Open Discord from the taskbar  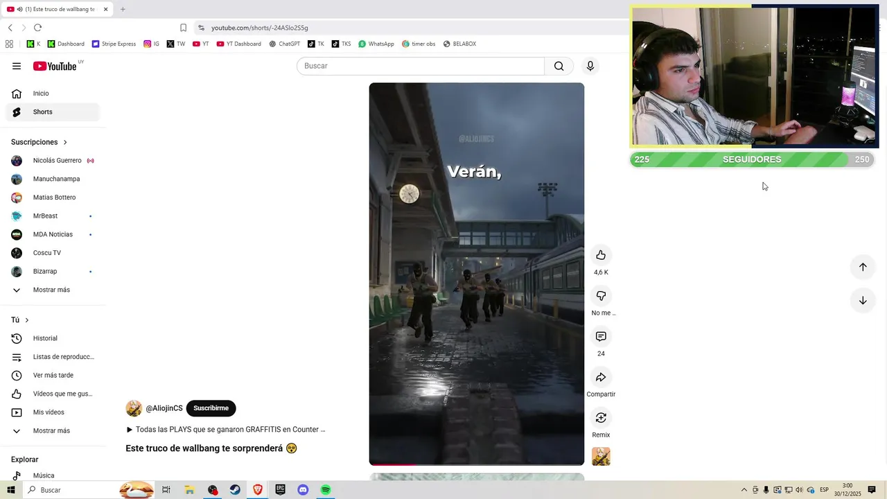(303, 490)
